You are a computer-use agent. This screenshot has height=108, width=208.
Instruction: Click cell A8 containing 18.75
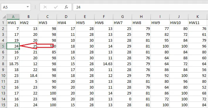coord(13,64)
